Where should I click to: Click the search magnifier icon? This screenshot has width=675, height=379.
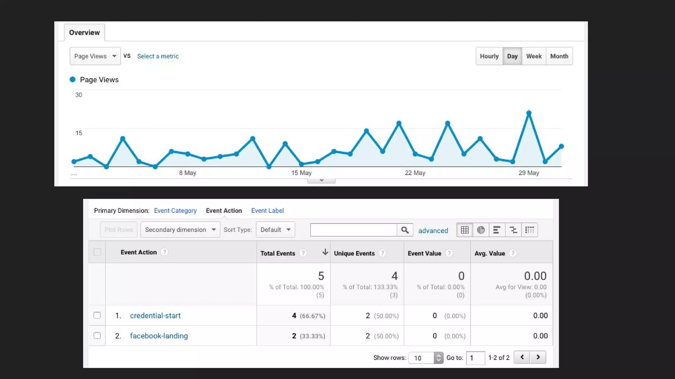pos(405,230)
